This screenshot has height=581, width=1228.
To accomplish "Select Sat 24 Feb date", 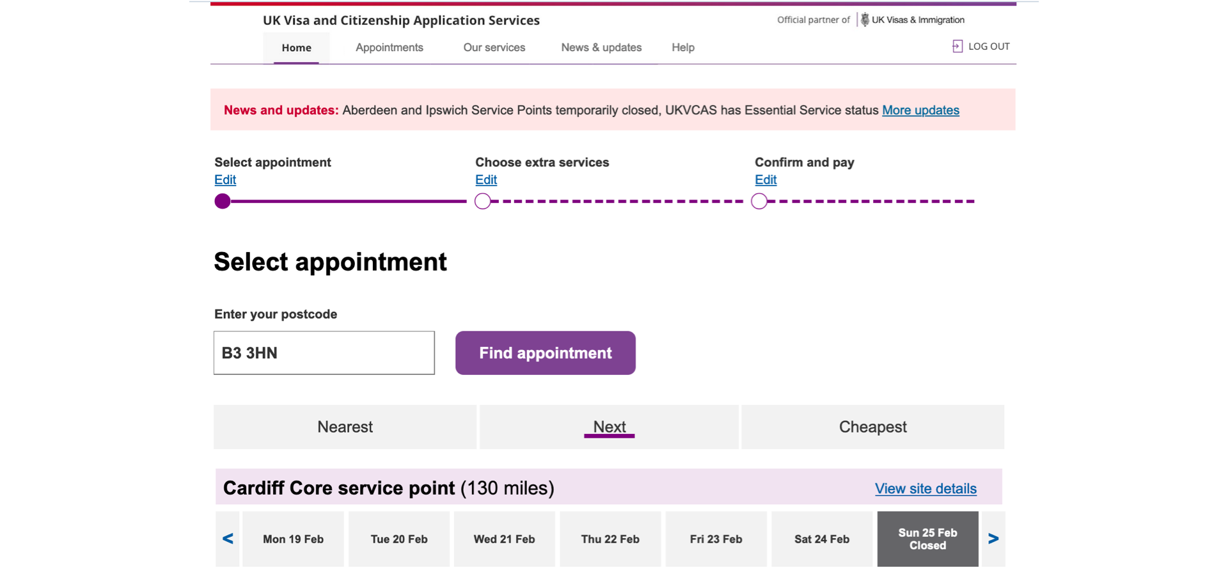I will [x=822, y=539].
